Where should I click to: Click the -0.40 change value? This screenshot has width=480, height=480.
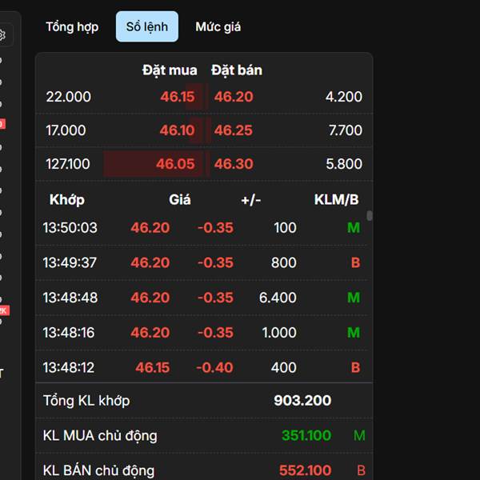pos(214,367)
